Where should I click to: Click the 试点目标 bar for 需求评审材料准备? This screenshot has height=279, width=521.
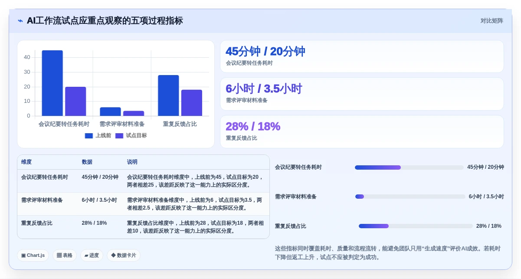tap(134, 113)
